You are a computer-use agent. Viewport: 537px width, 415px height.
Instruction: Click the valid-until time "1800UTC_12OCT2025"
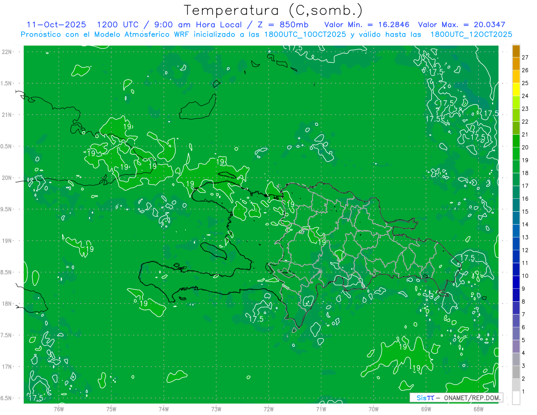point(471,34)
